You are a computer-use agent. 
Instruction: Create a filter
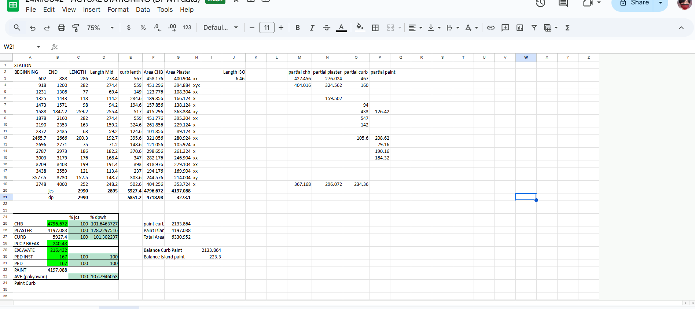pyautogui.click(x=534, y=27)
